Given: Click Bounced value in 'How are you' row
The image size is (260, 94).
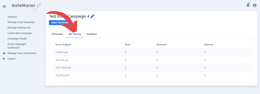Looking at the screenshot, I should pyautogui.click(x=157, y=60).
